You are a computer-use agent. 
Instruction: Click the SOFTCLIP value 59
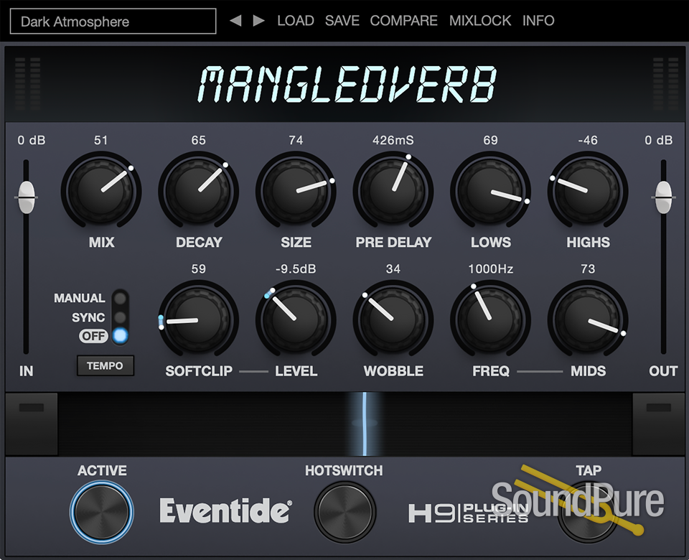199,269
